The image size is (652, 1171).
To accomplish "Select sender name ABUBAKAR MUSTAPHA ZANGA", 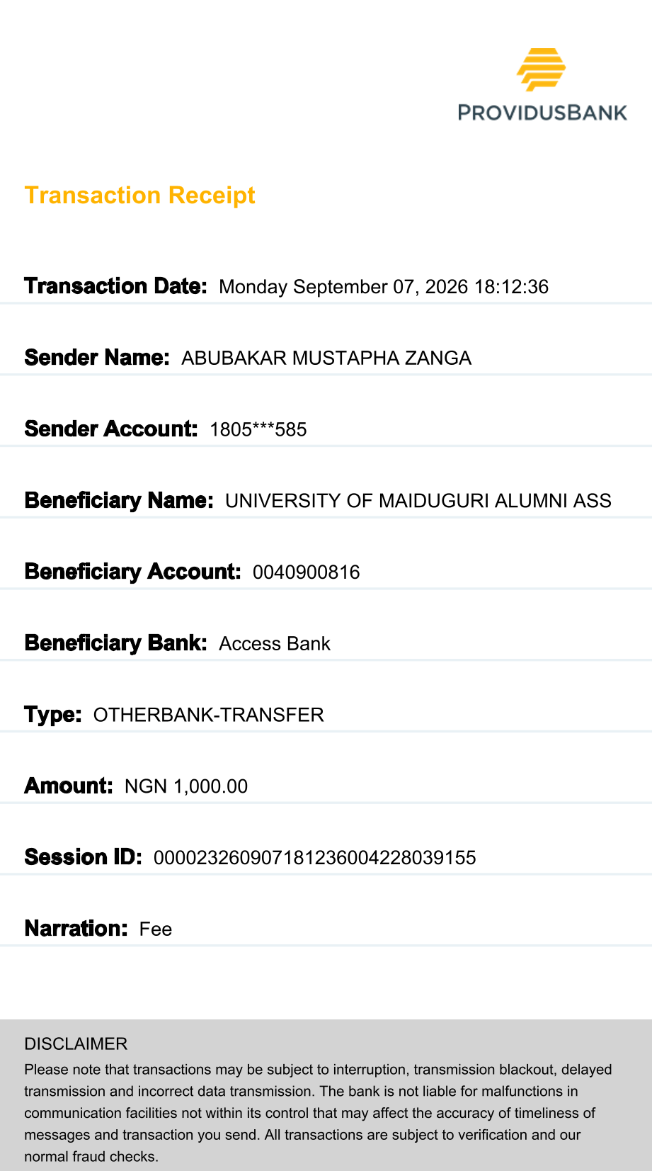I will tap(326, 358).
